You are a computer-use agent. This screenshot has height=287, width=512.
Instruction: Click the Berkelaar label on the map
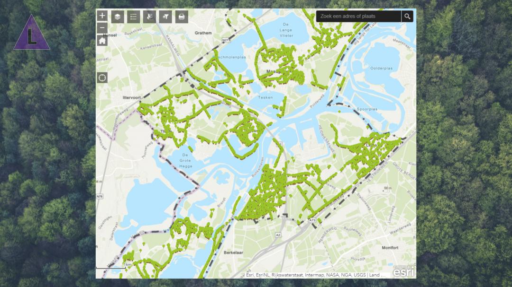click(x=233, y=252)
